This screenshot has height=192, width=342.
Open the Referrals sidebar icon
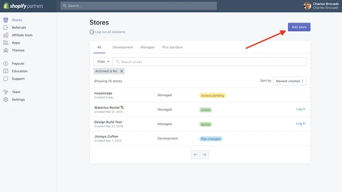[x=6, y=28]
